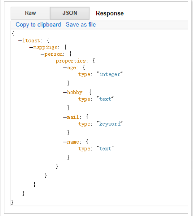This screenshot has height=216, width=193.
Task: Collapse the age node
Action: pyautogui.click(x=65, y=68)
